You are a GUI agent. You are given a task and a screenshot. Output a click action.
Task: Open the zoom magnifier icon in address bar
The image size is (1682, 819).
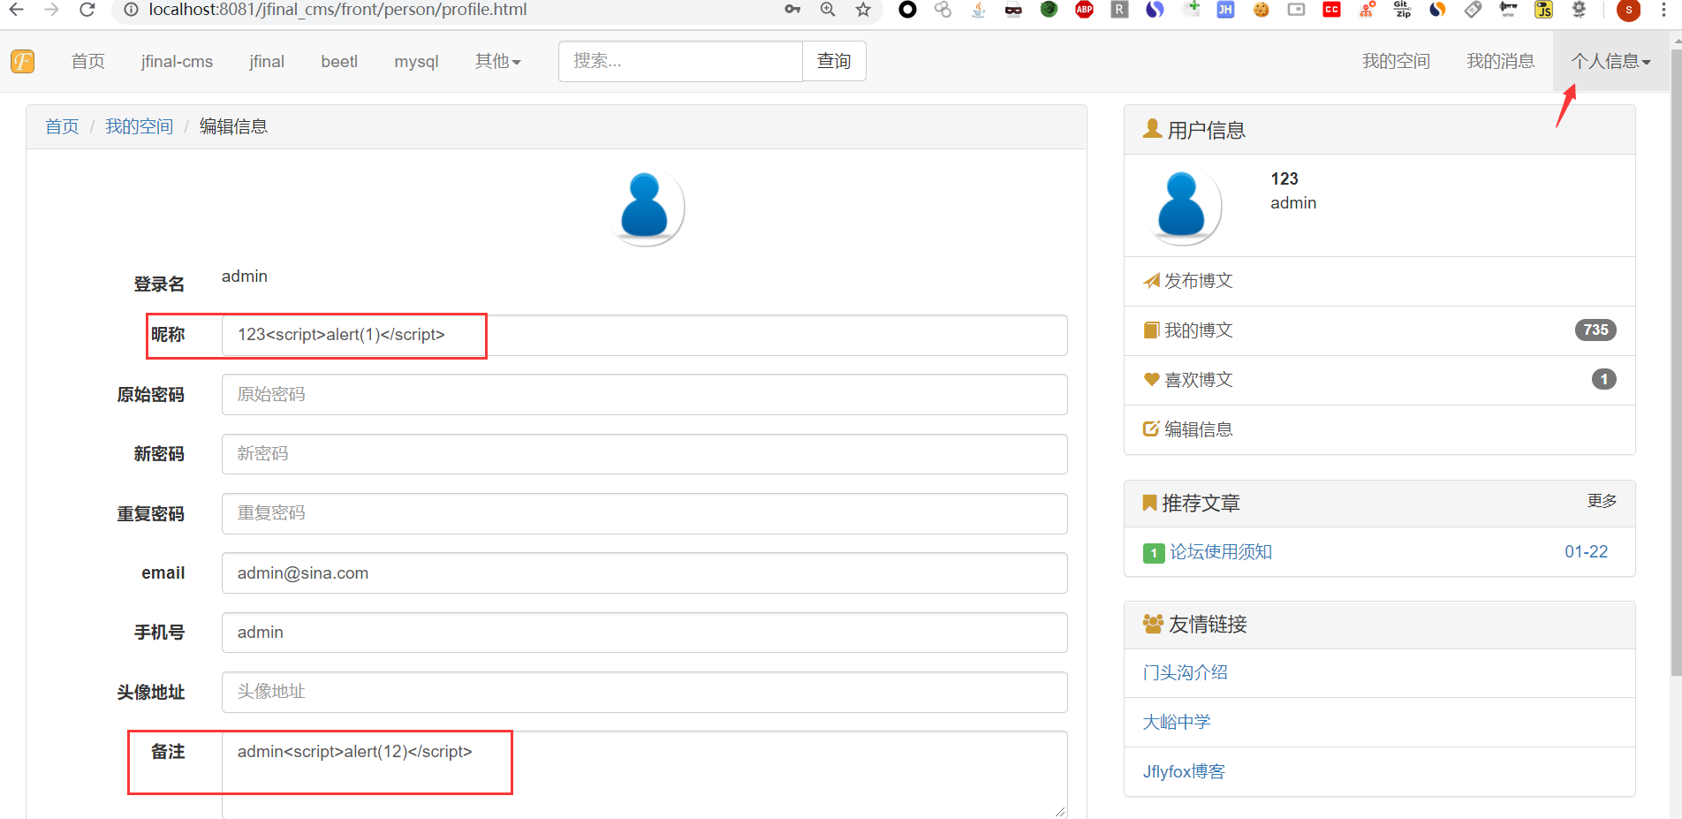coord(828,10)
